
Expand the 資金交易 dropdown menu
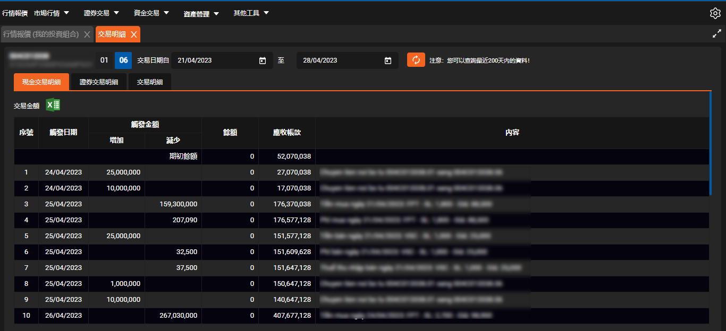(x=151, y=13)
